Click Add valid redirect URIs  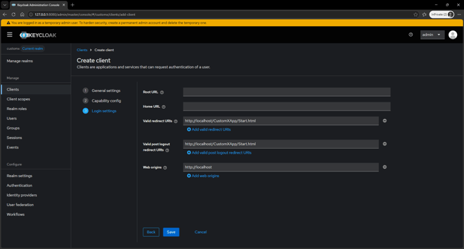click(209, 129)
